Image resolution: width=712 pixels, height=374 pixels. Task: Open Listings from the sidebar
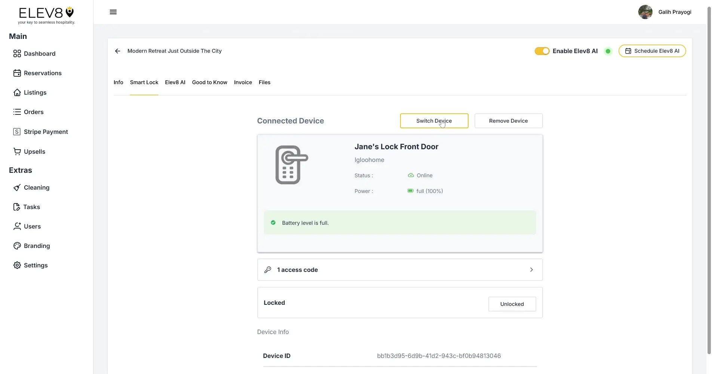coord(35,92)
